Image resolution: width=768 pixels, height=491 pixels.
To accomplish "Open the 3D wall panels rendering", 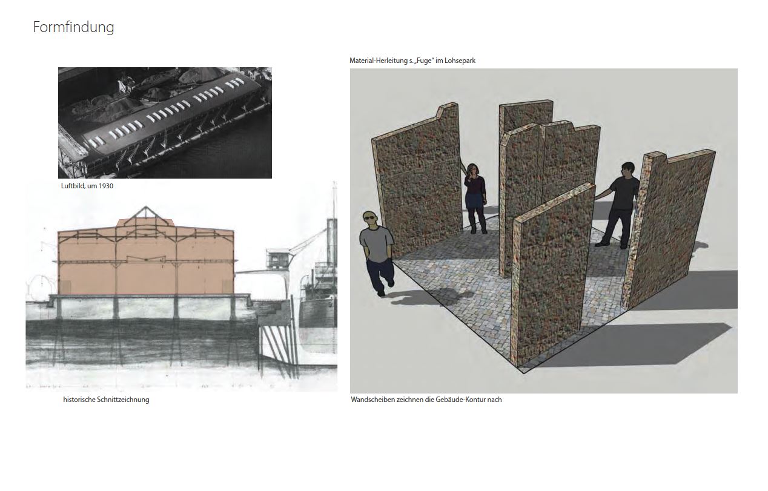I will (x=544, y=231).
